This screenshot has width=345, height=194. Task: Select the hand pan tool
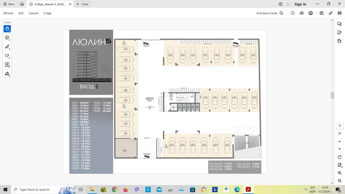[7, 29]
